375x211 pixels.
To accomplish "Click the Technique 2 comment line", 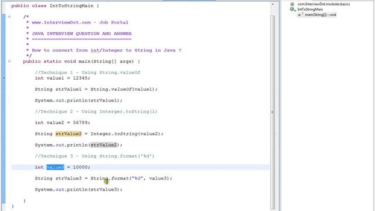I will (x=96, y=111).
